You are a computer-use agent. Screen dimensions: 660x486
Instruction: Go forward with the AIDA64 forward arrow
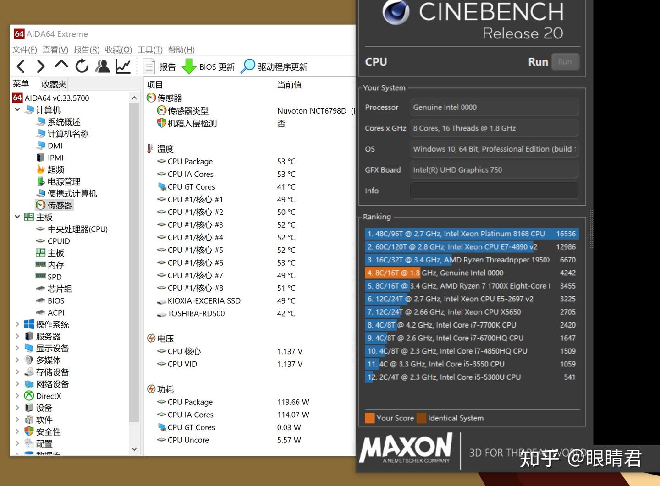point(41,66)
